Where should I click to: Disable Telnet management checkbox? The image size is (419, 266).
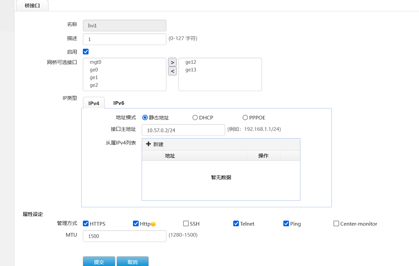tap(236, 224)
